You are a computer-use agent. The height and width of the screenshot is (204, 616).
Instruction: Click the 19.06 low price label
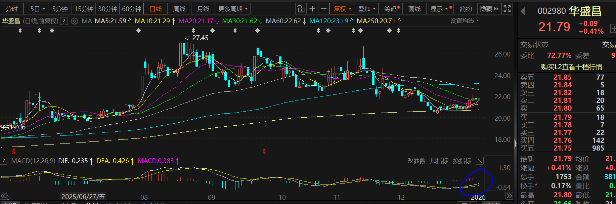tap(17, 127)
